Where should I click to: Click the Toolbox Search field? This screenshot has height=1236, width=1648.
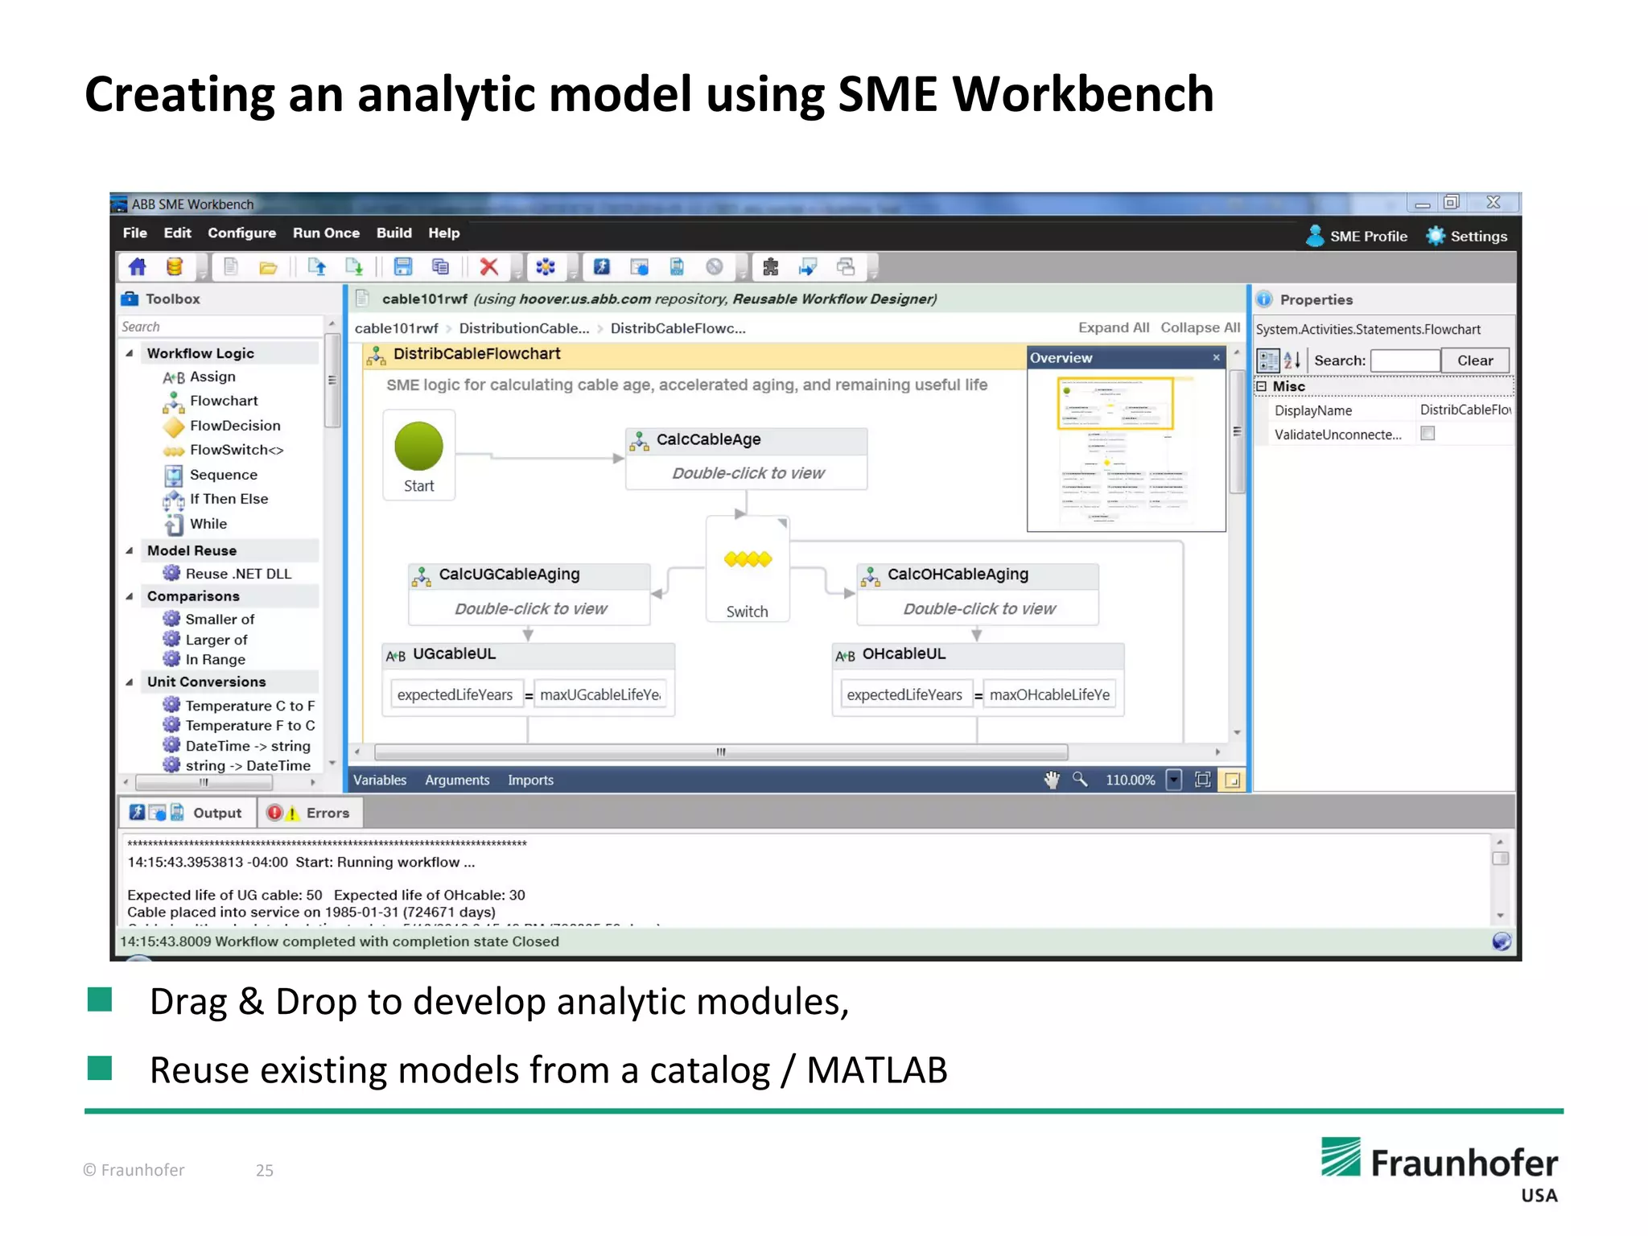tap(220, 327)
